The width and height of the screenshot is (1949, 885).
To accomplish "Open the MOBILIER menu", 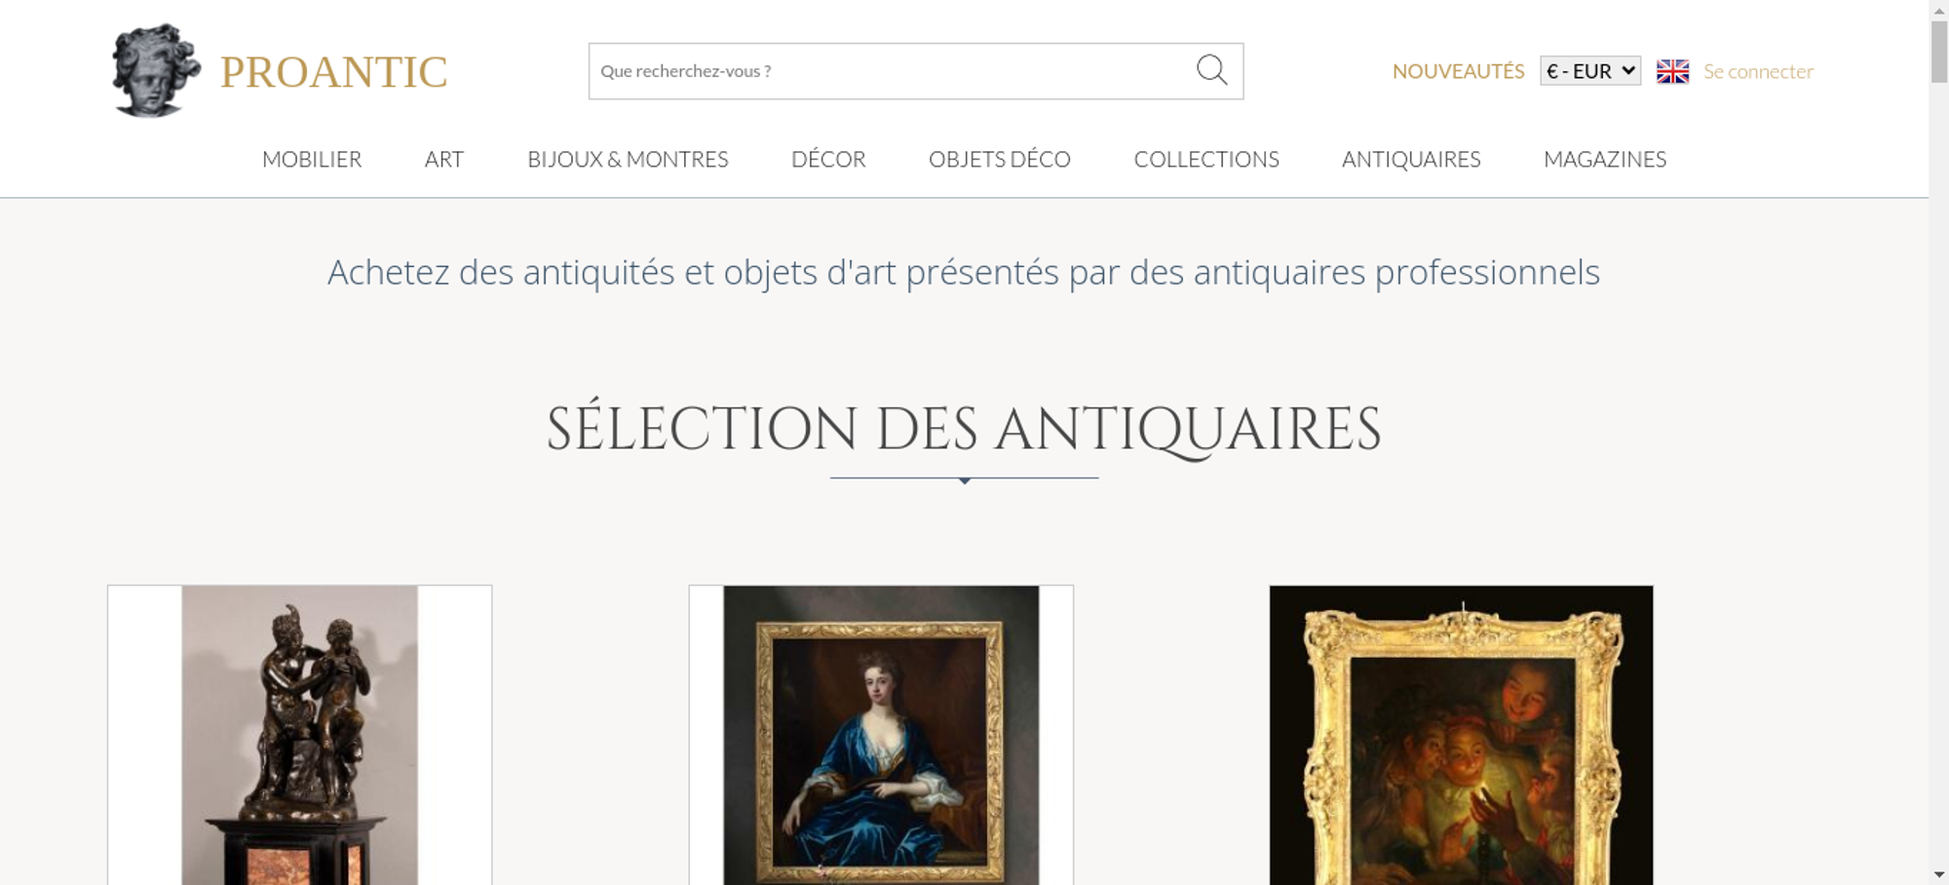I will [x=312, y=159].
